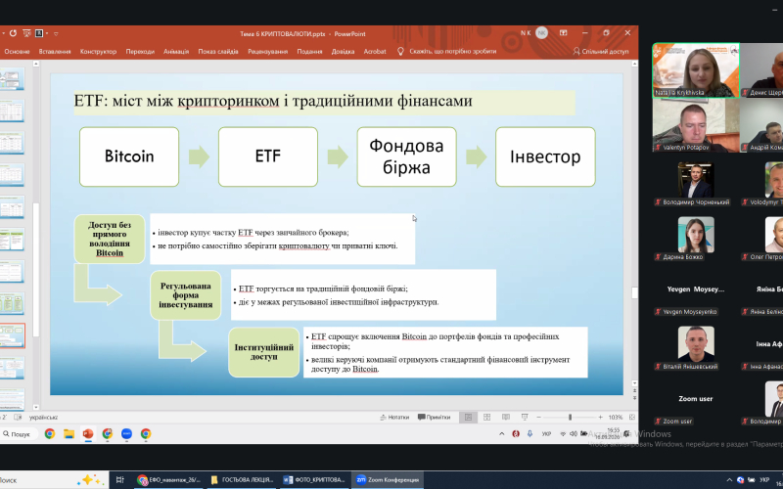Switch to Reading view icon

(506, 418)
